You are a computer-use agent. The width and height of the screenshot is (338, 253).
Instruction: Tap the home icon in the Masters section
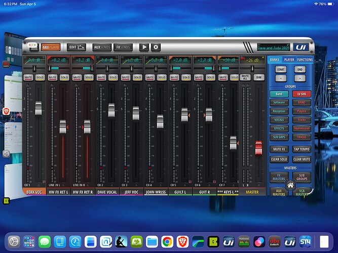[x=291, y=185]
